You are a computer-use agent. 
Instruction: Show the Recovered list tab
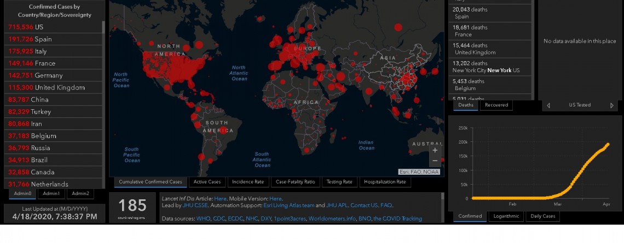(496, 105)
